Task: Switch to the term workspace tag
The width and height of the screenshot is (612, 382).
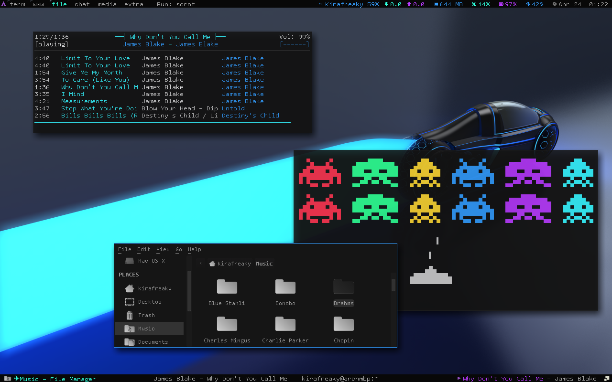Action: point(18,4)
